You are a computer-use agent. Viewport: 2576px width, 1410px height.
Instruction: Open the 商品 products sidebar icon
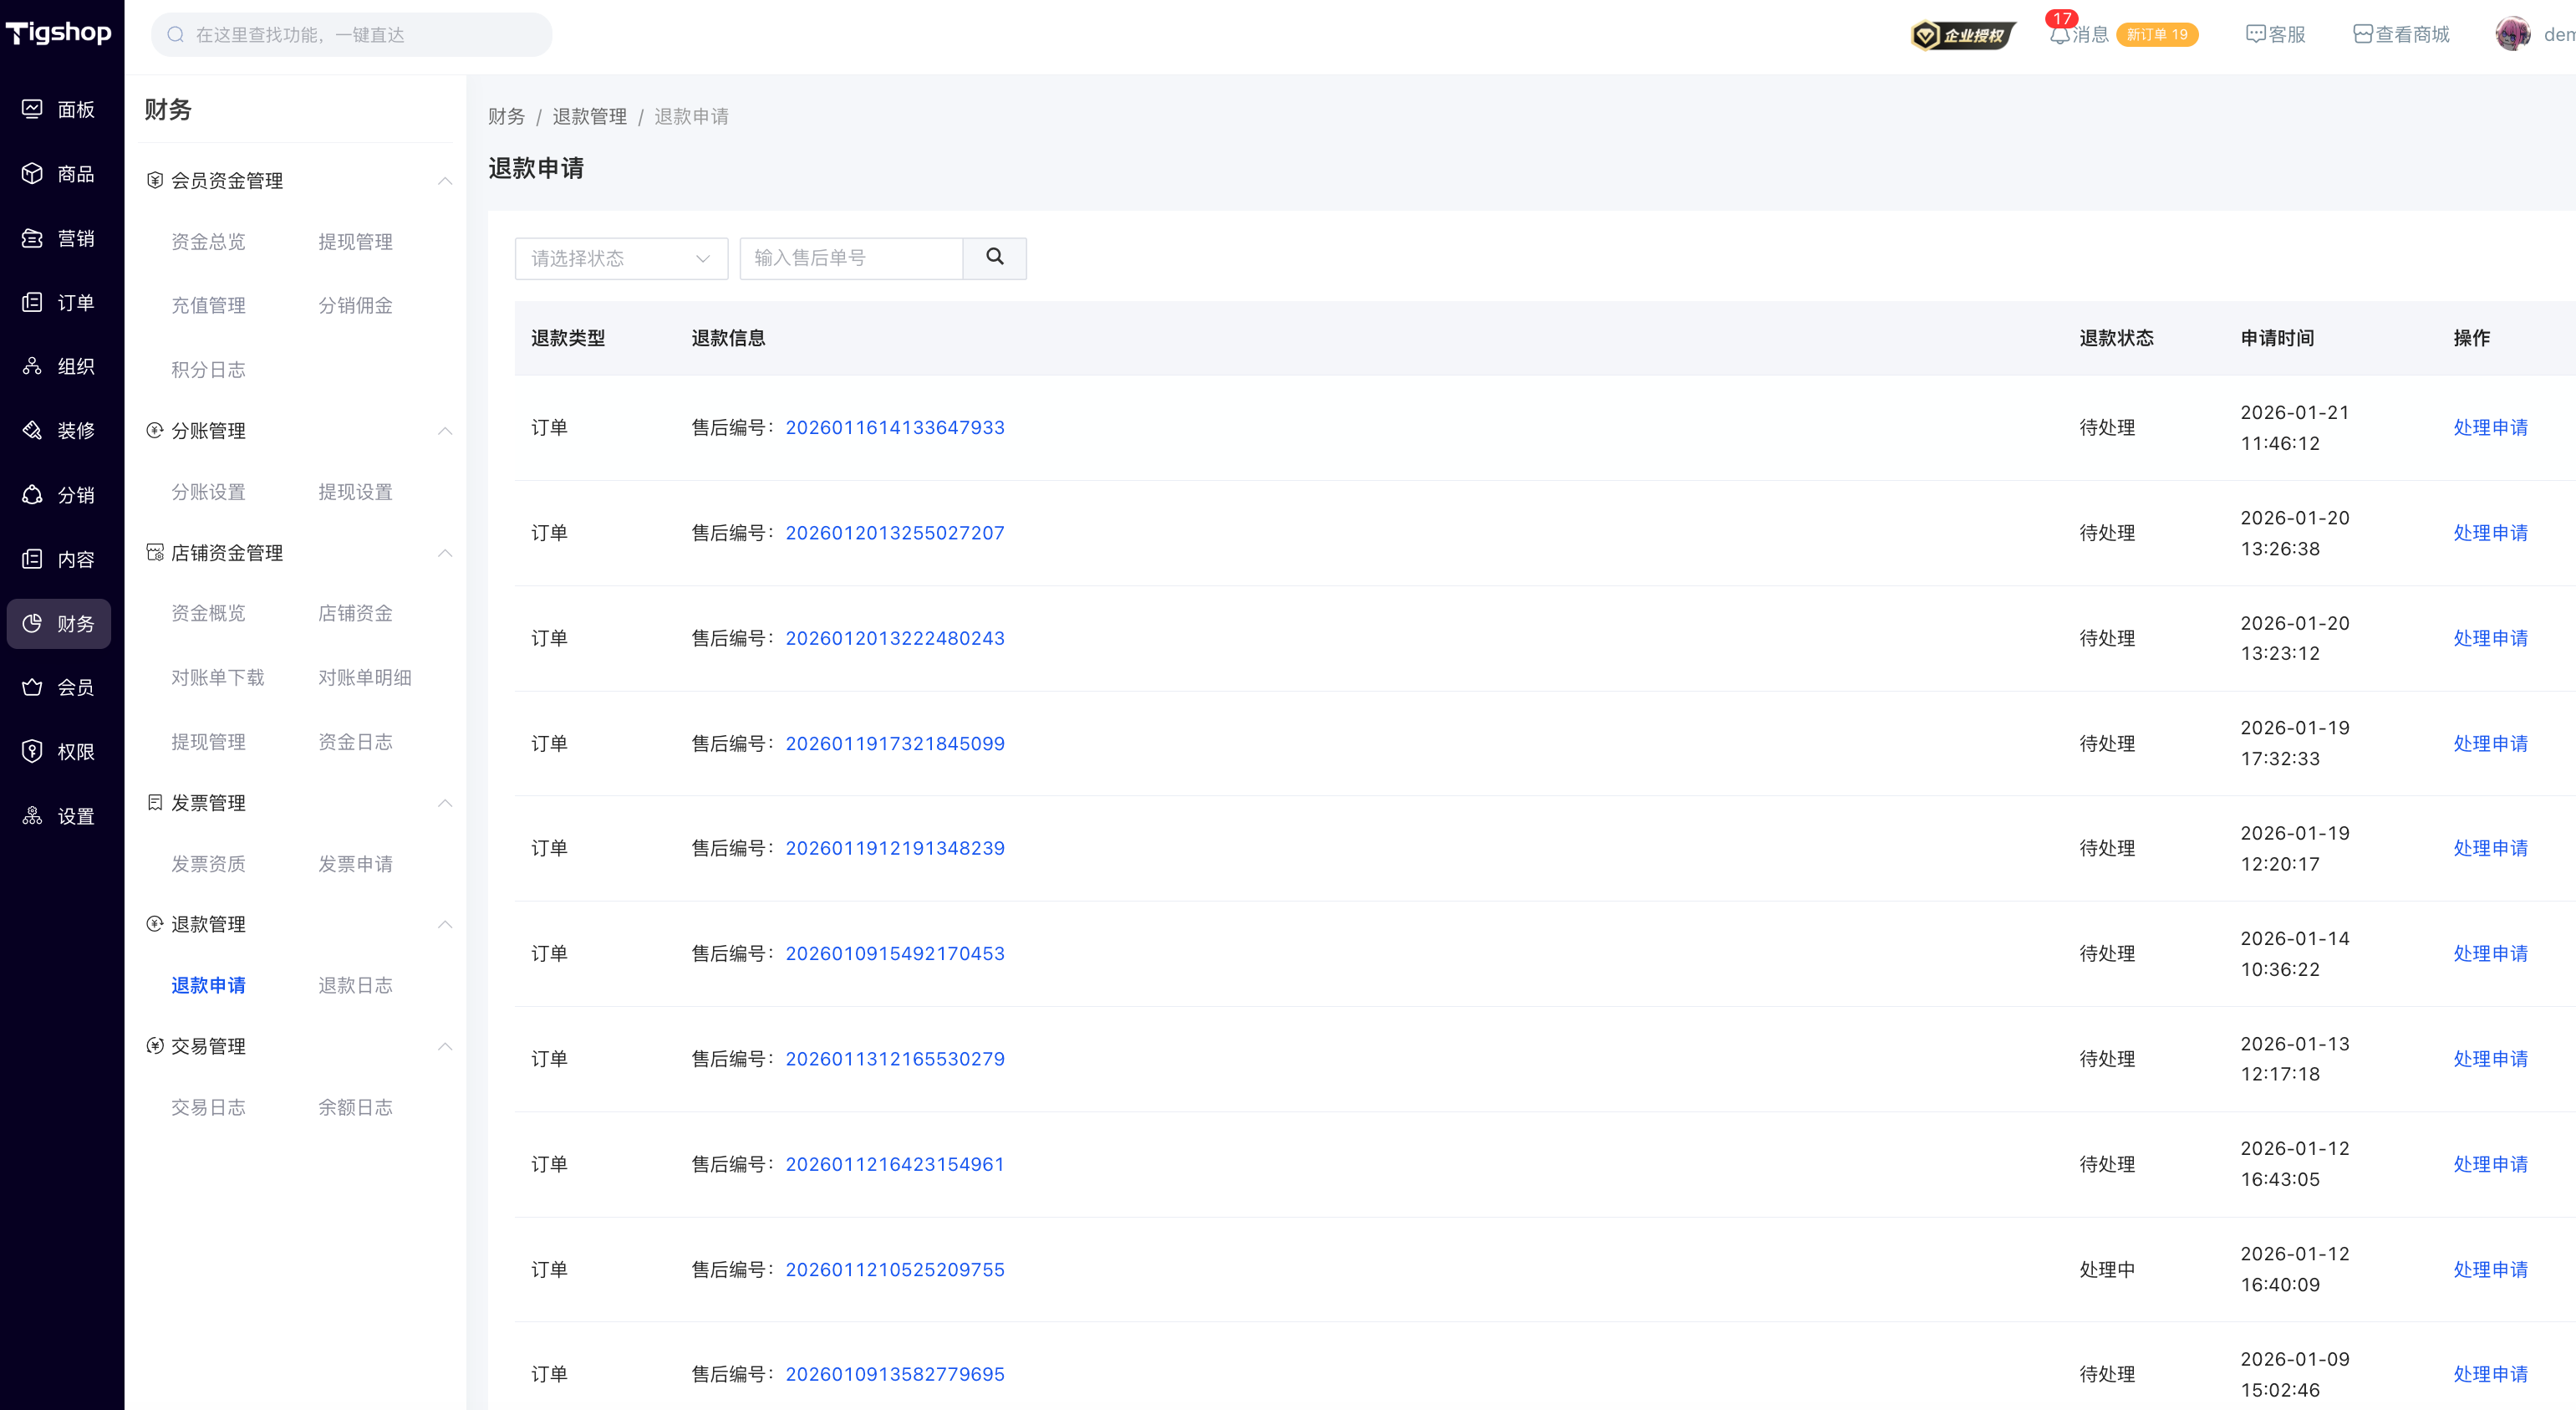pyautogui.click(x=33, y=173)
